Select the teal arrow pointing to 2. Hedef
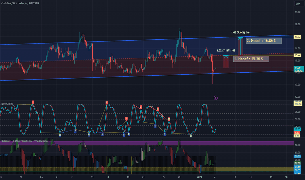The image size is (305, 180). (x=241, y=46)
